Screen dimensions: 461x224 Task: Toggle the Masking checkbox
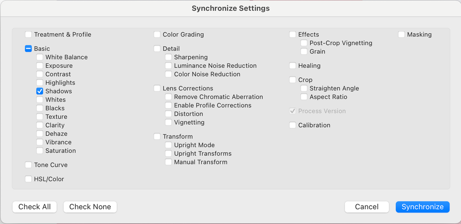point(401,35)
